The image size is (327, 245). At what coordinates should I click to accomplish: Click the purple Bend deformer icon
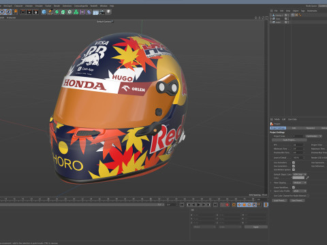coord(82,12)
